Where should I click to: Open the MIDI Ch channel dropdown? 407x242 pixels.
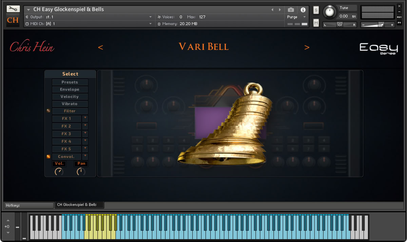tap(150, 24)
